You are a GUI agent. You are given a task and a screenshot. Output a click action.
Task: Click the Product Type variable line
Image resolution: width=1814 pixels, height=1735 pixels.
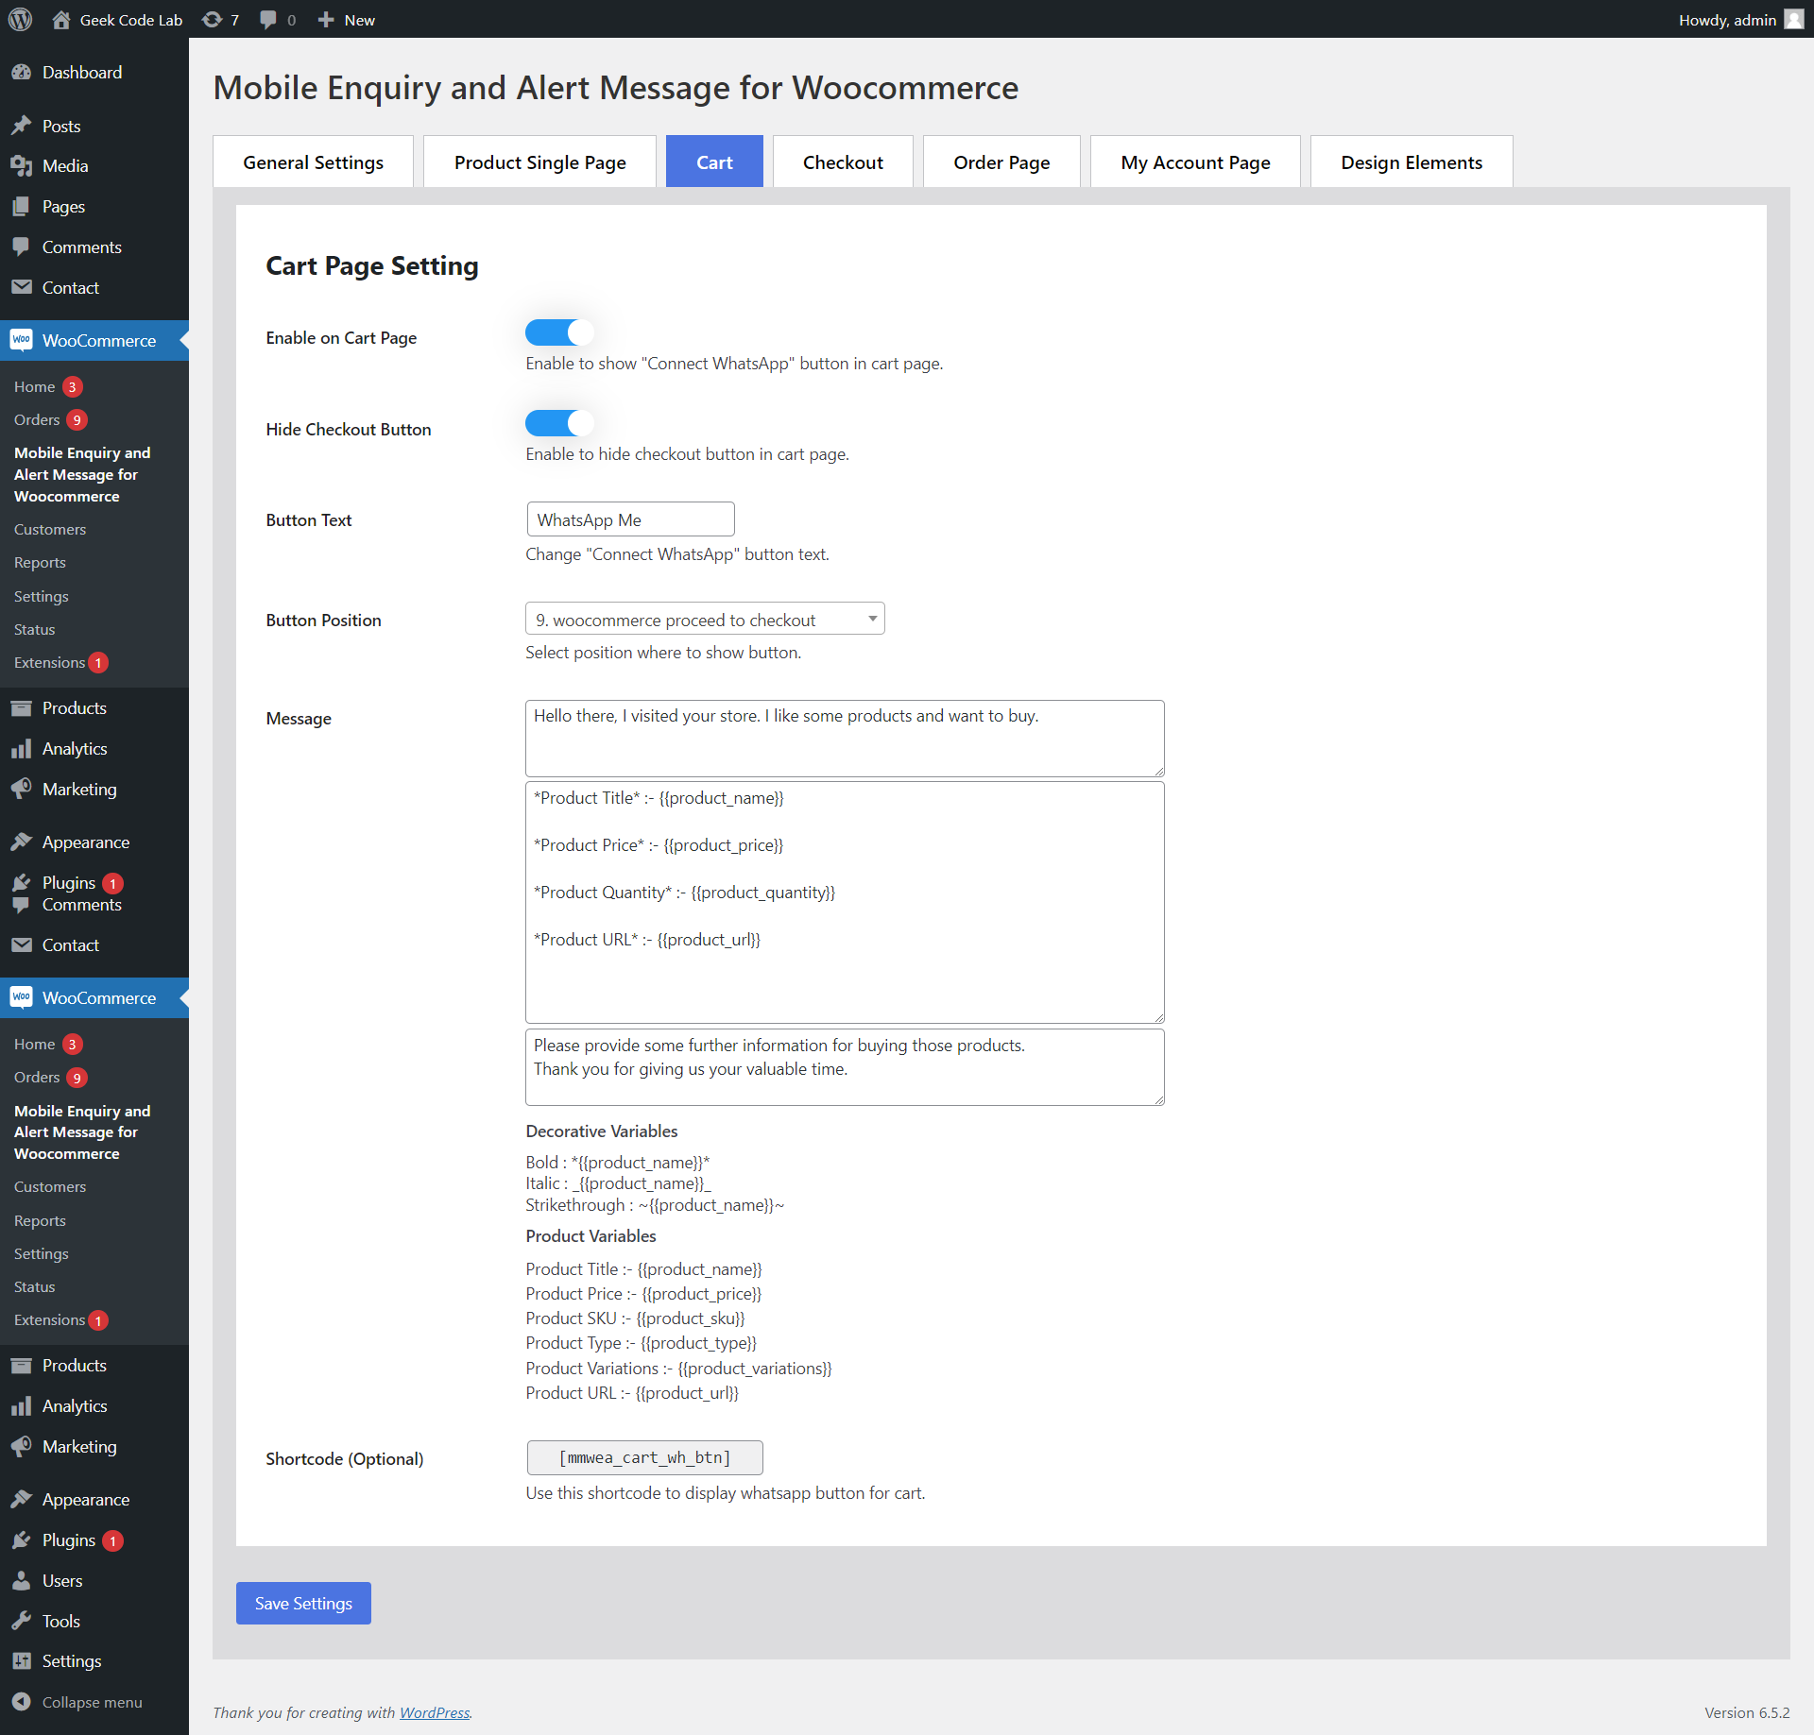[x=642, y=1343]
